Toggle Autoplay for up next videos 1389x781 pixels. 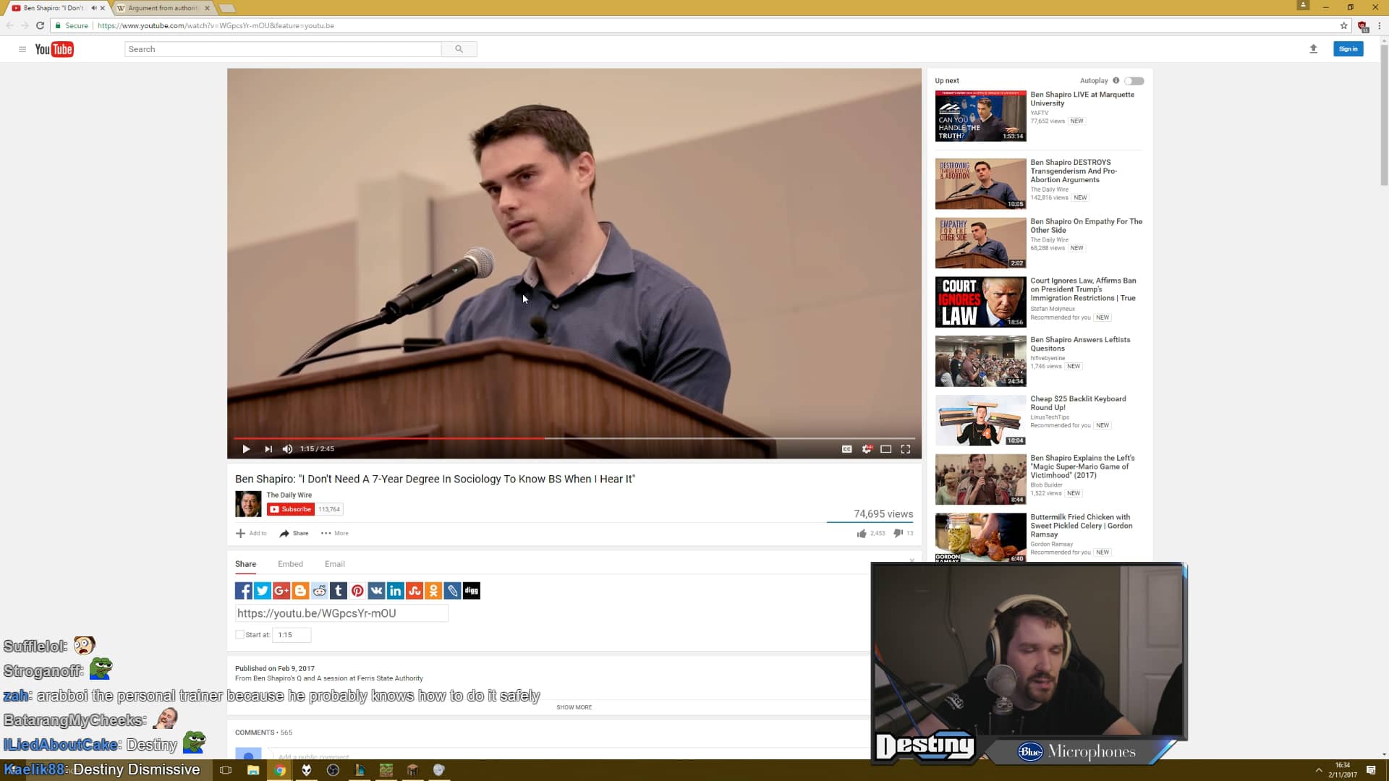[x=1134, y=80]
